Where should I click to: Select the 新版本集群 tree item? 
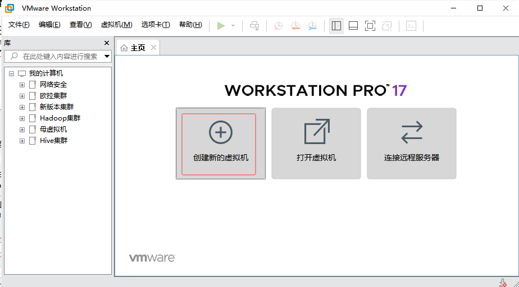tap(57, 107)
